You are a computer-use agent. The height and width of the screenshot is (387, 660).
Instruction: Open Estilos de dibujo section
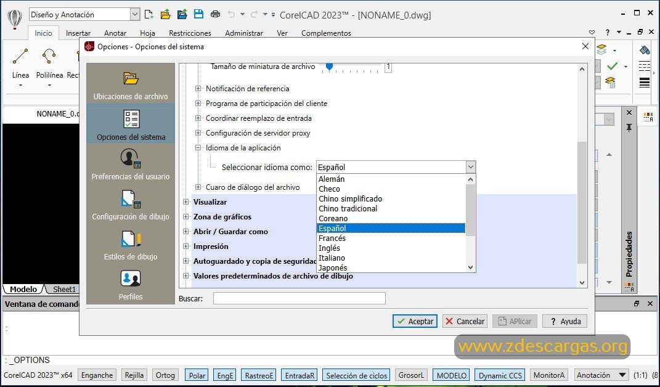pyautogui.click(x=131, y=245)
